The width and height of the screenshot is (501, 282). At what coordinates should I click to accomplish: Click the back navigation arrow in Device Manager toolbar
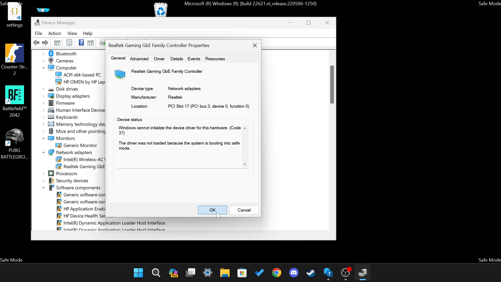click(36, 43)
